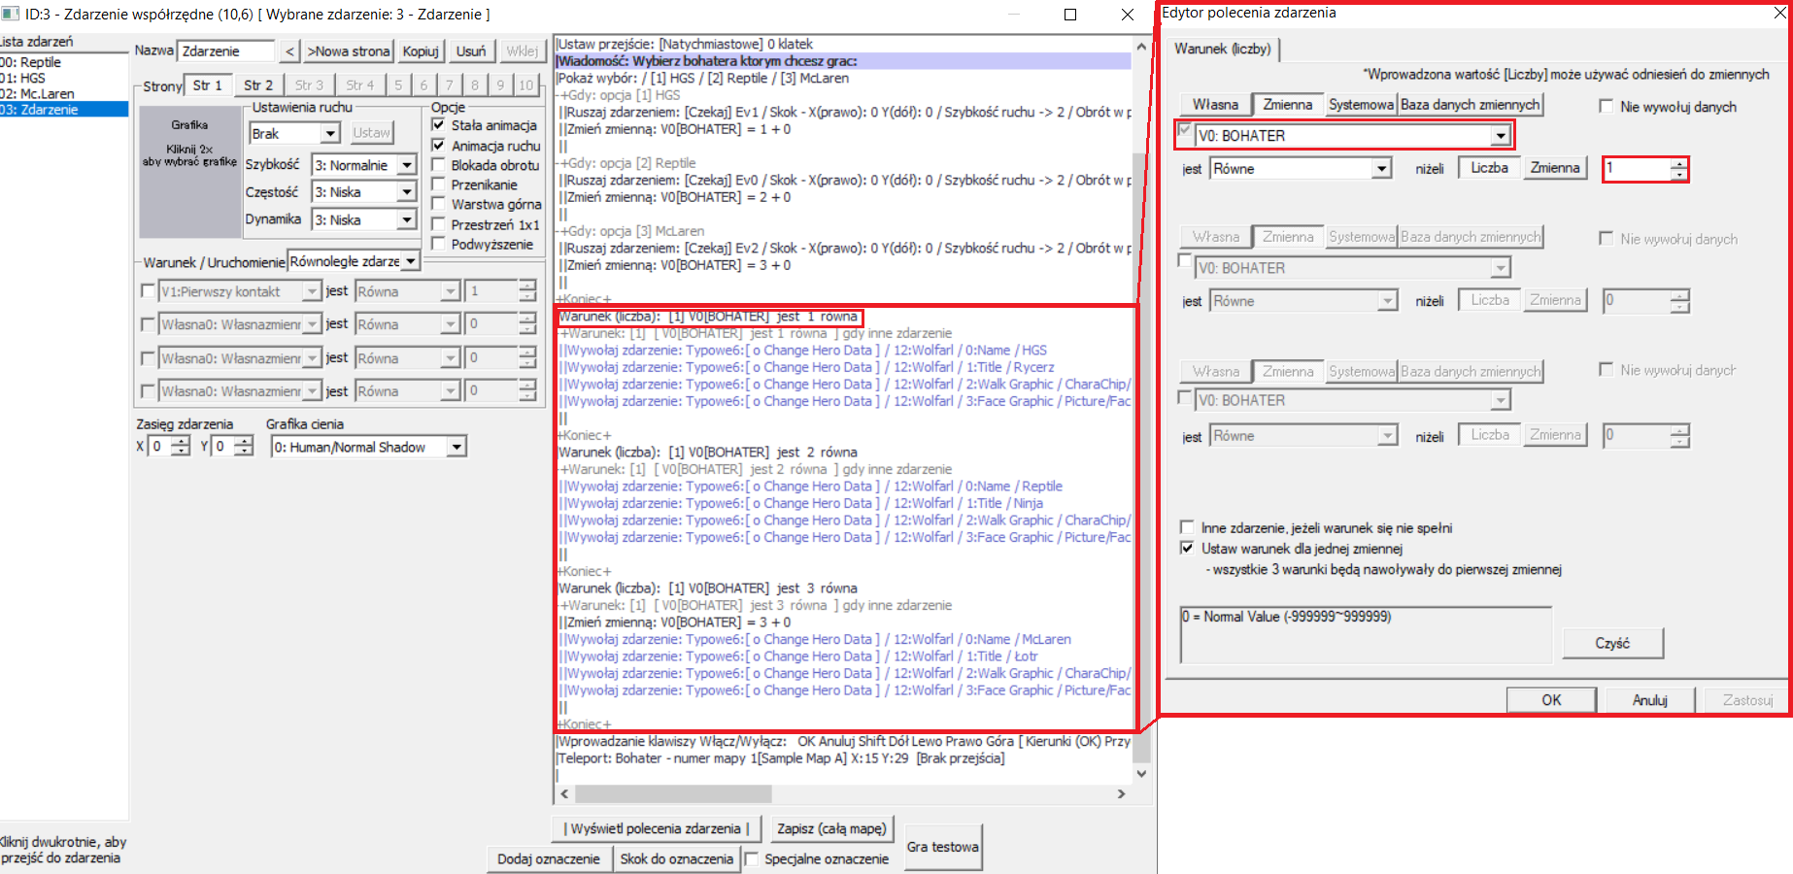Expand the Szybkość speed dropdown
This screenshot has height=874, width=1793.
coord(407,165)
